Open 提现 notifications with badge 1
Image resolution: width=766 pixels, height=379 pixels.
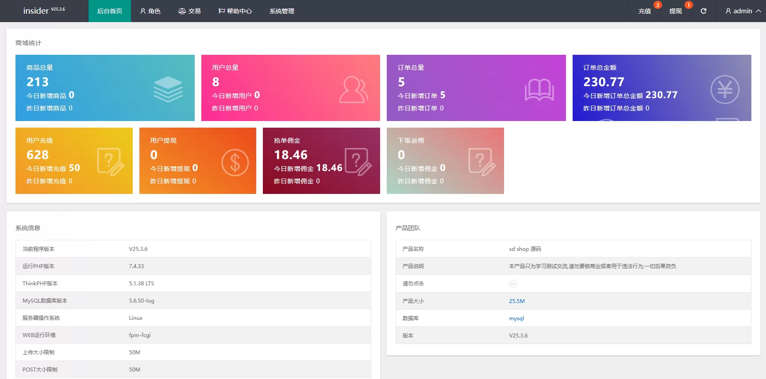675,11
